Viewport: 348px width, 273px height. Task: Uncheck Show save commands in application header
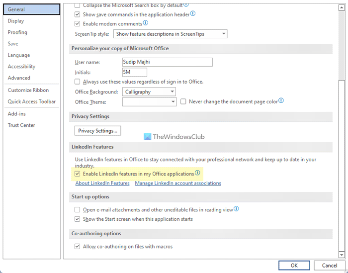(77, 14)
